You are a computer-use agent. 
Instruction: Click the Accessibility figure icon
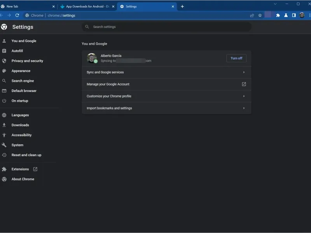4,135
